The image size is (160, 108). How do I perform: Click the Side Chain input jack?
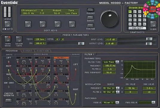tap(9, 87)
